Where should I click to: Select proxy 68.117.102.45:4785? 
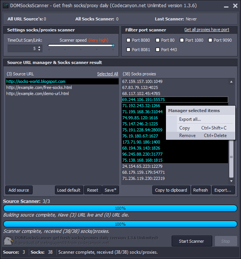click(175, 94)
